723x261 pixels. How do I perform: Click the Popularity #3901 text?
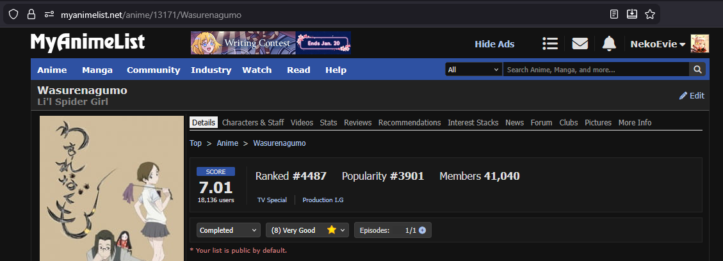[x=383, y=176]
